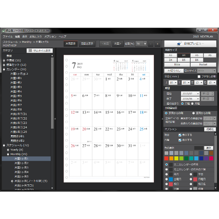Screen dimensions: 219x219
Task: Go to next page with the 次頁> button
Action: [x=118, y=44]
